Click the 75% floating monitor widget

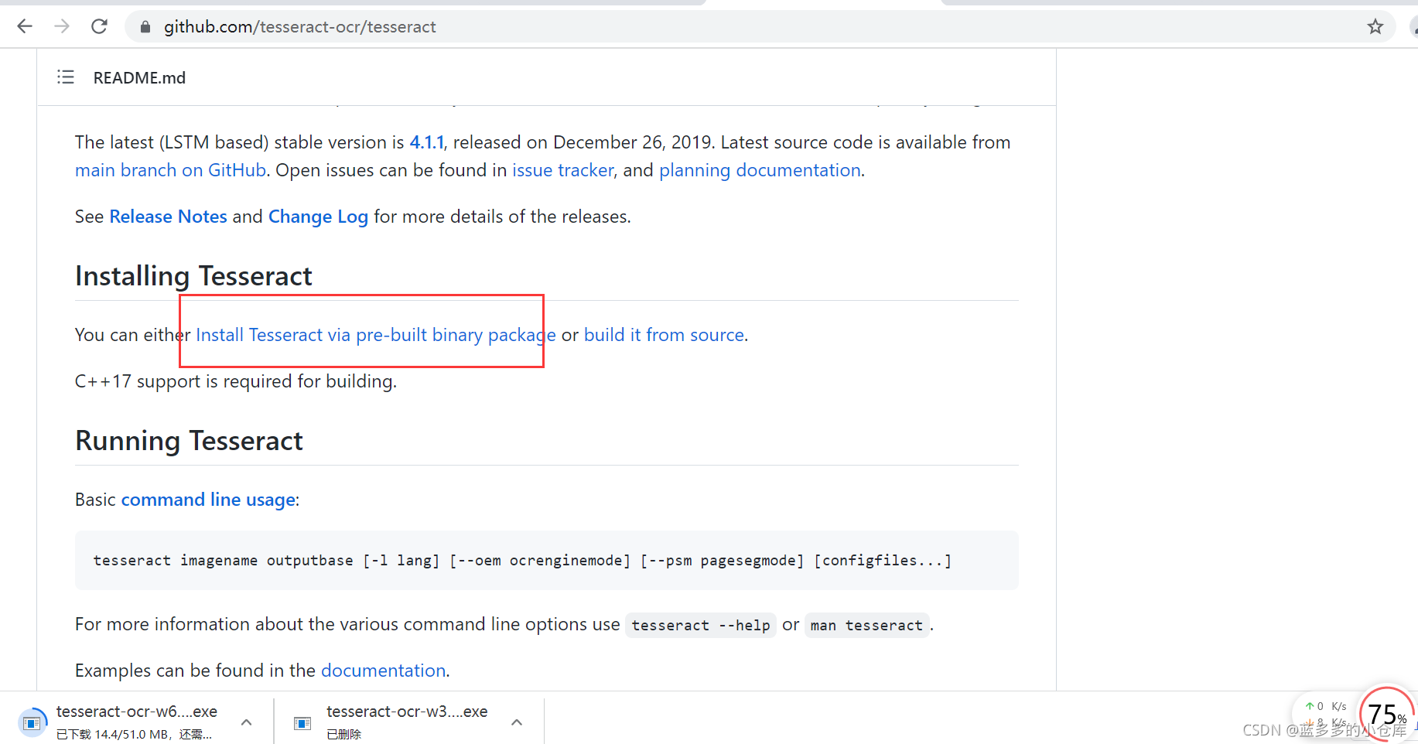(1386, 714)
